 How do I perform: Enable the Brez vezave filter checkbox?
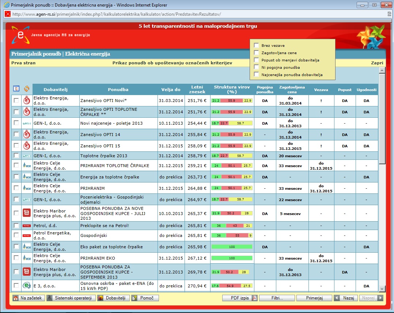256,45
